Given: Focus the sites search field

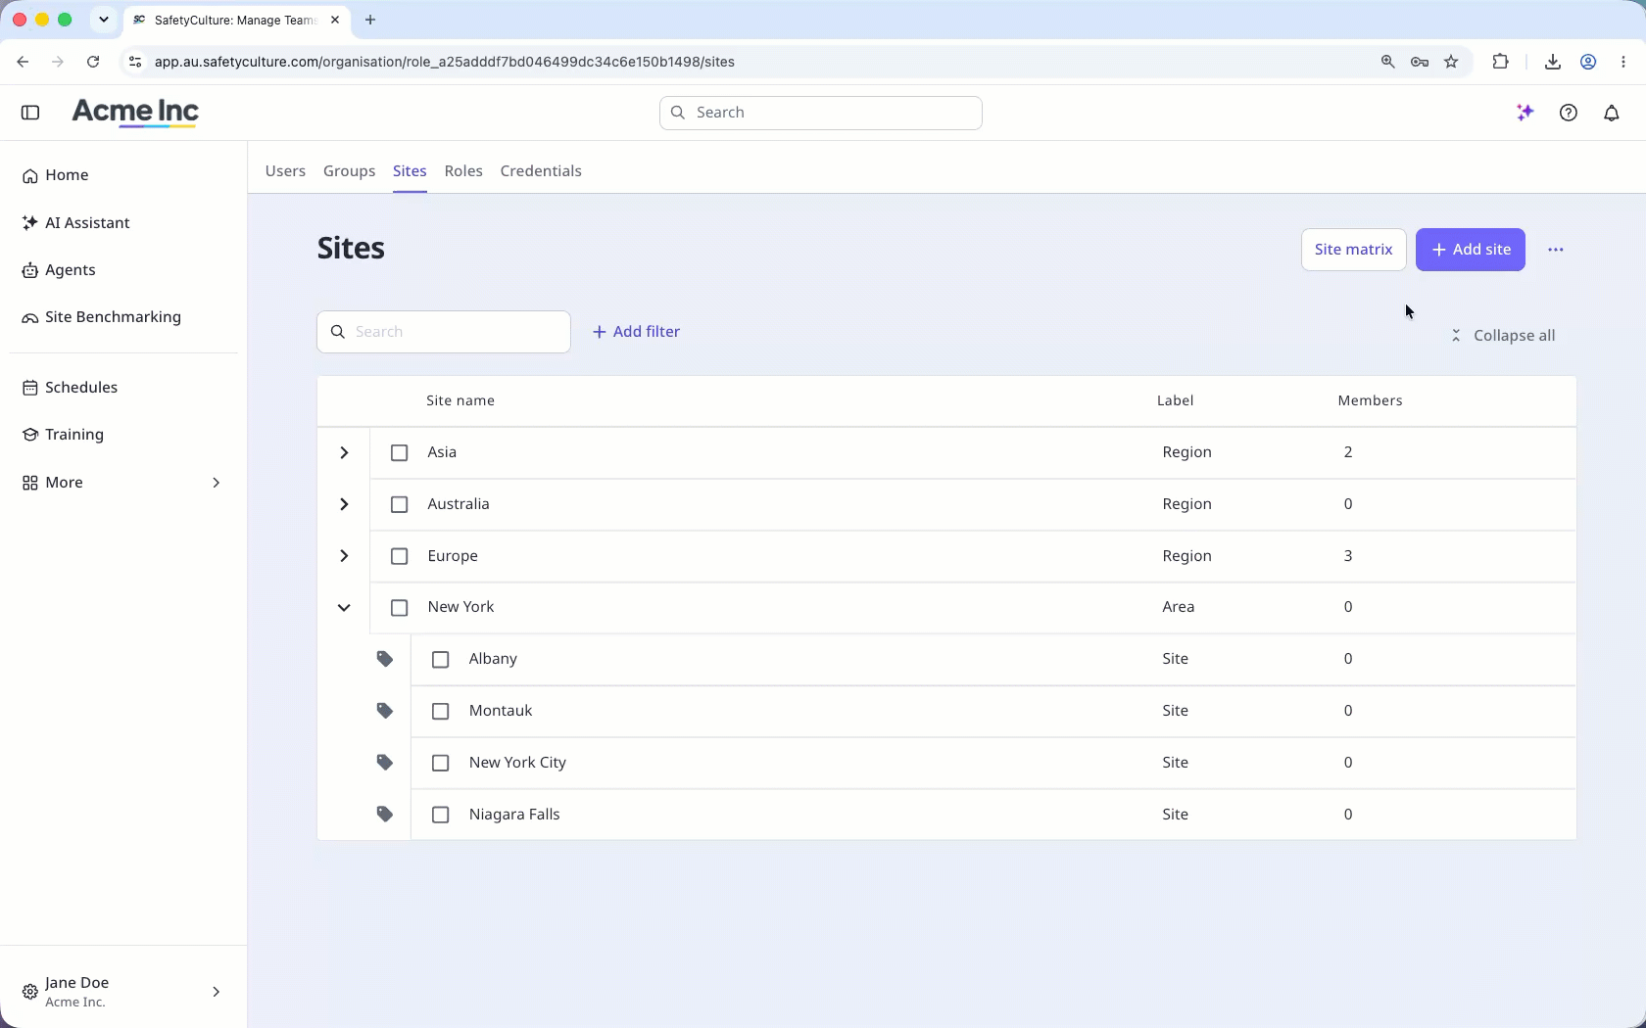Looking at the screenshot, I should coord(444,332).
